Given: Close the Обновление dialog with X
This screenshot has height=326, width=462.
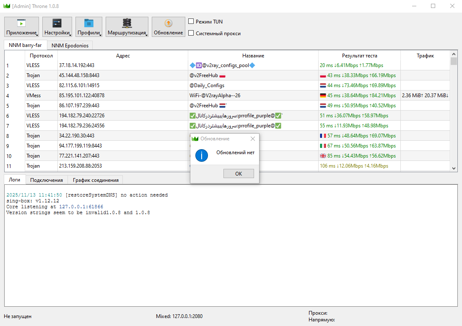Looking at the screenshot, I should (x=252, y=139).
